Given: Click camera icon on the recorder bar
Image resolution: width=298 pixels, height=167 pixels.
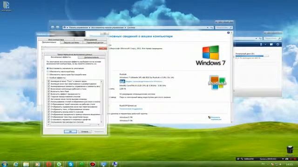Looking at the screenshot, I should pyautogui.click(x=287, y=159).
